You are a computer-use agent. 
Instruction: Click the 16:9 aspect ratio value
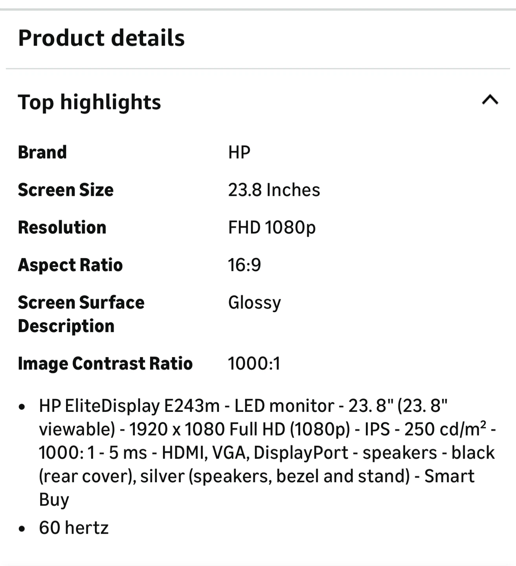244,265
